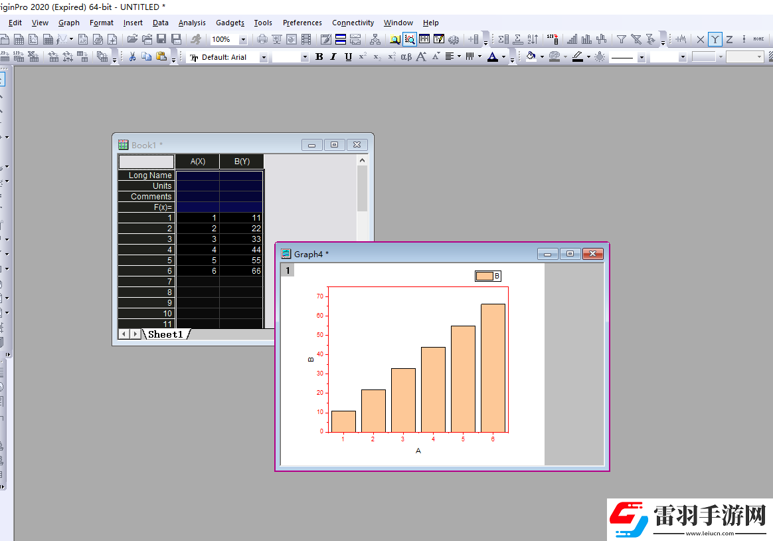Screen dimensions: 773x541
Task: Click the layer 1 icon in Graph4
Action: click(x=288, y=270)
